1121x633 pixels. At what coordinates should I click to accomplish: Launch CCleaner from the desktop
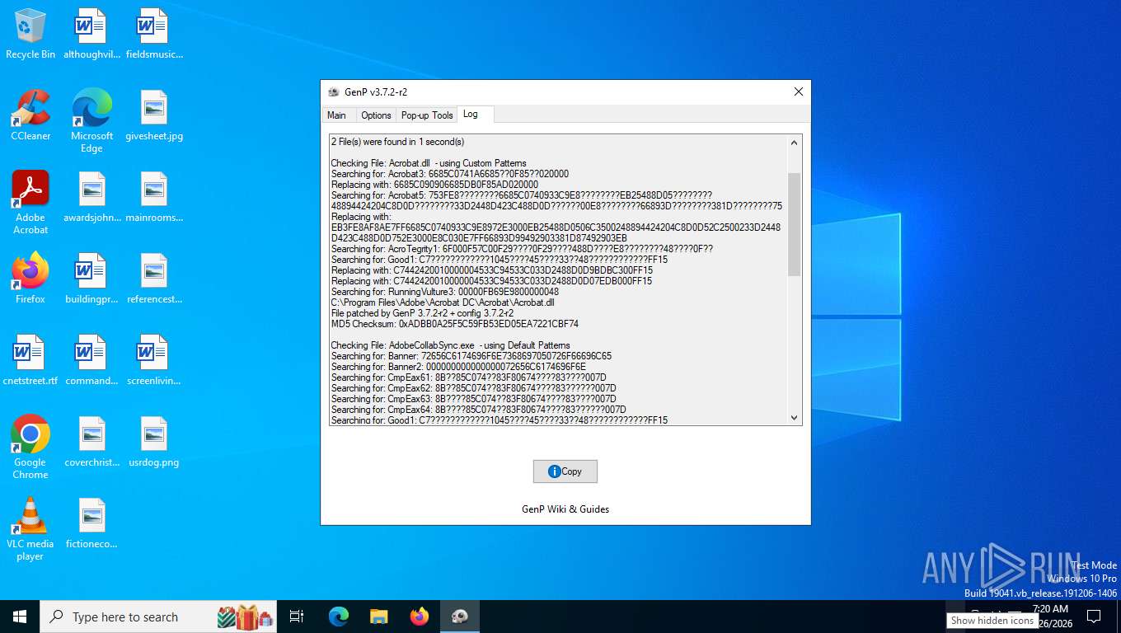30,115
